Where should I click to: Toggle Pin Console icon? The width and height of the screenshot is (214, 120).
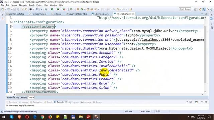[187, 102]
